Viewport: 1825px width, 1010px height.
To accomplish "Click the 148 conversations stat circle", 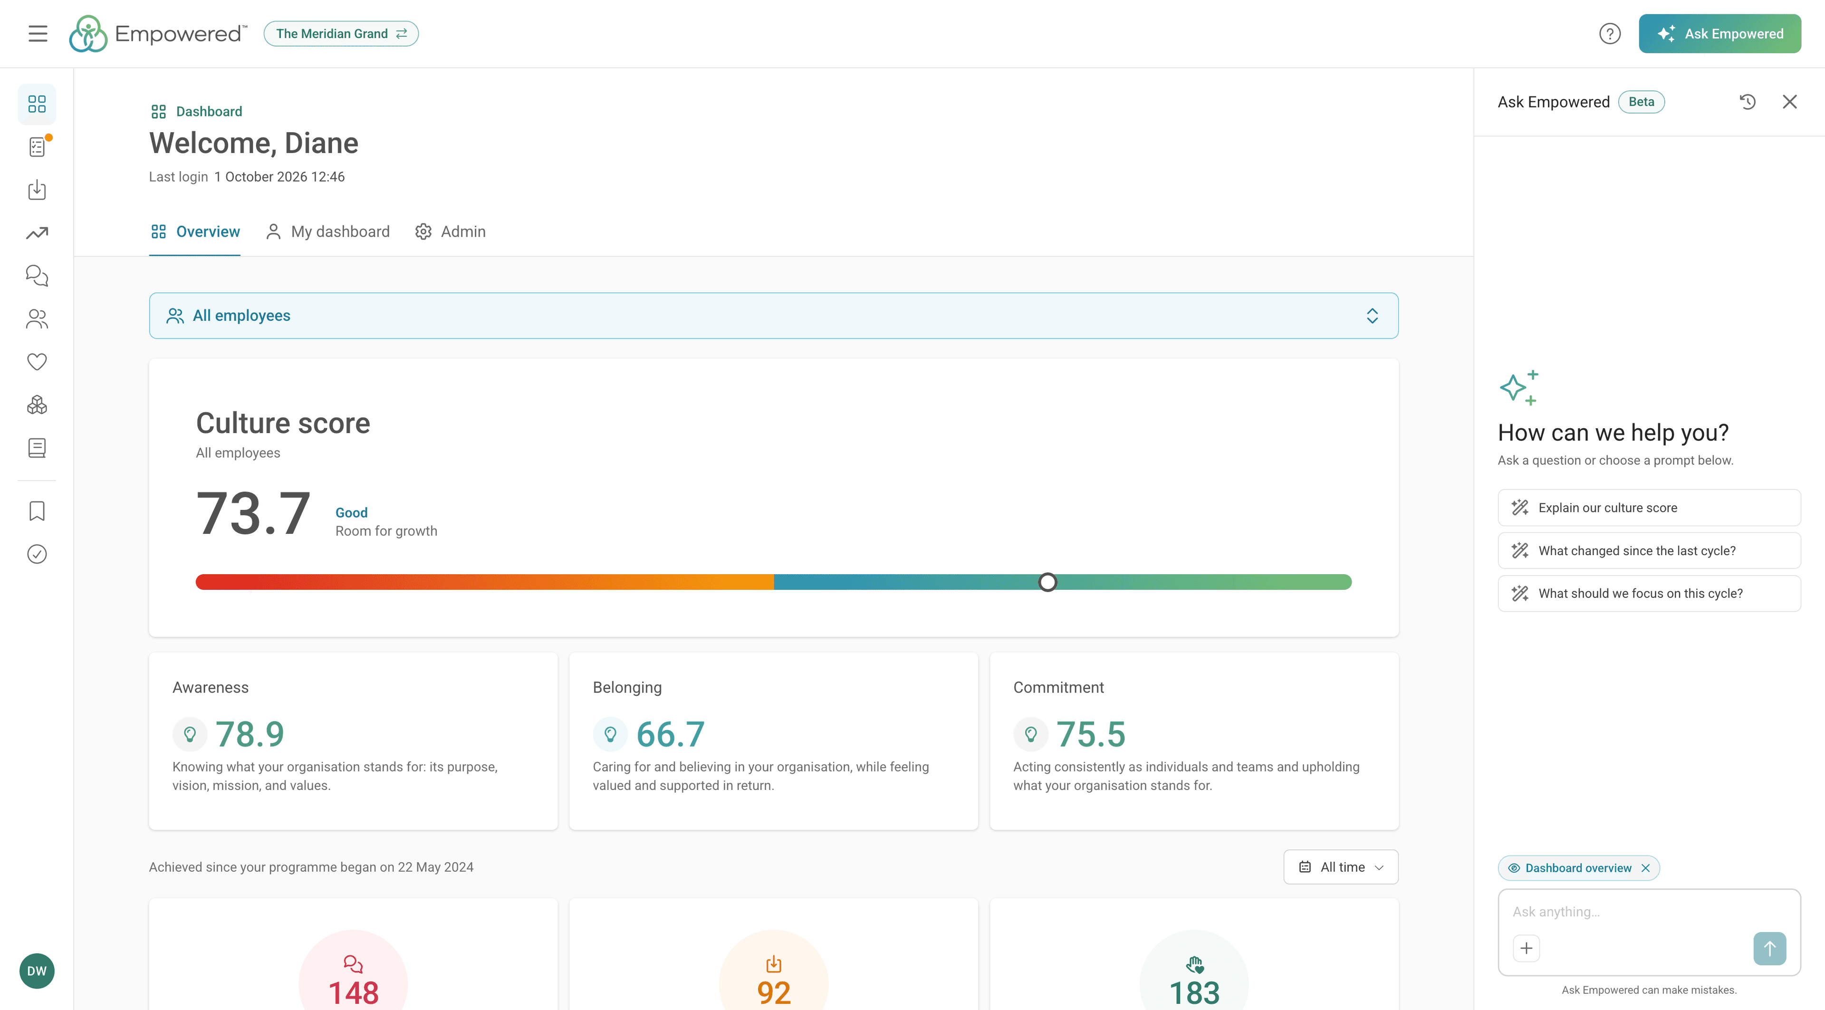I will tap(353, 971).
